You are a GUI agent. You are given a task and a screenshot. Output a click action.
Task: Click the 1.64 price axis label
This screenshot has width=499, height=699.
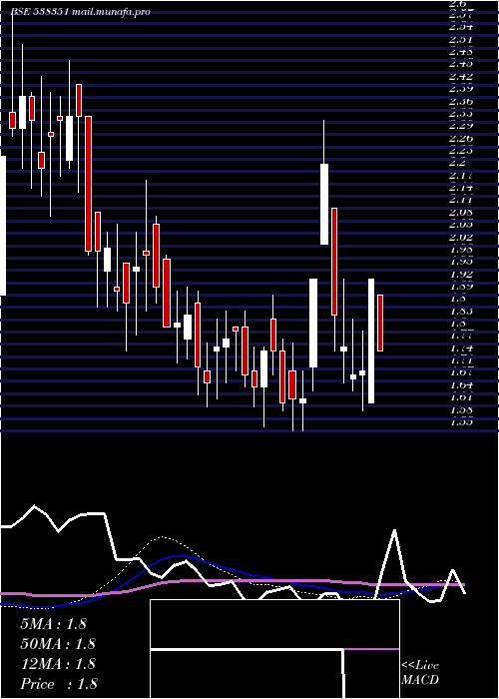pyautogui.click(x=460, y=385)
